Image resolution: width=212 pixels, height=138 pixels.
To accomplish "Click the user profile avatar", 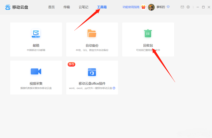I will 151,7.
